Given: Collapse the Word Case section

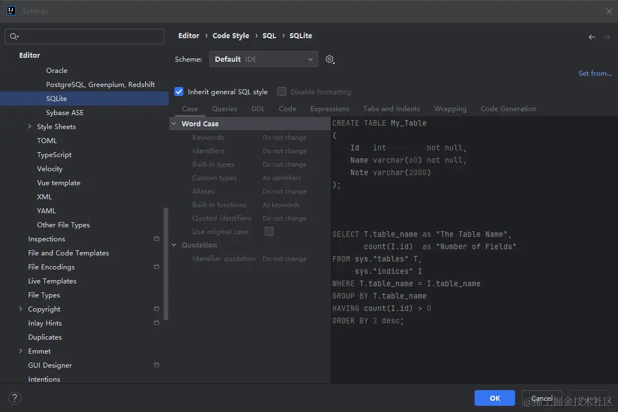Looking at the screenshot, I should [x=173, y=123].
